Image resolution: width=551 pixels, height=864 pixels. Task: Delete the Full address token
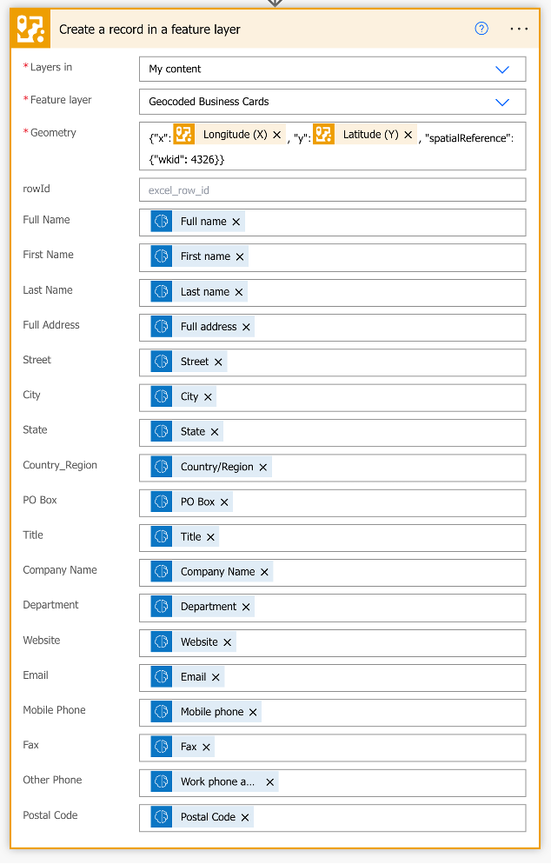(x=246, y=327)
